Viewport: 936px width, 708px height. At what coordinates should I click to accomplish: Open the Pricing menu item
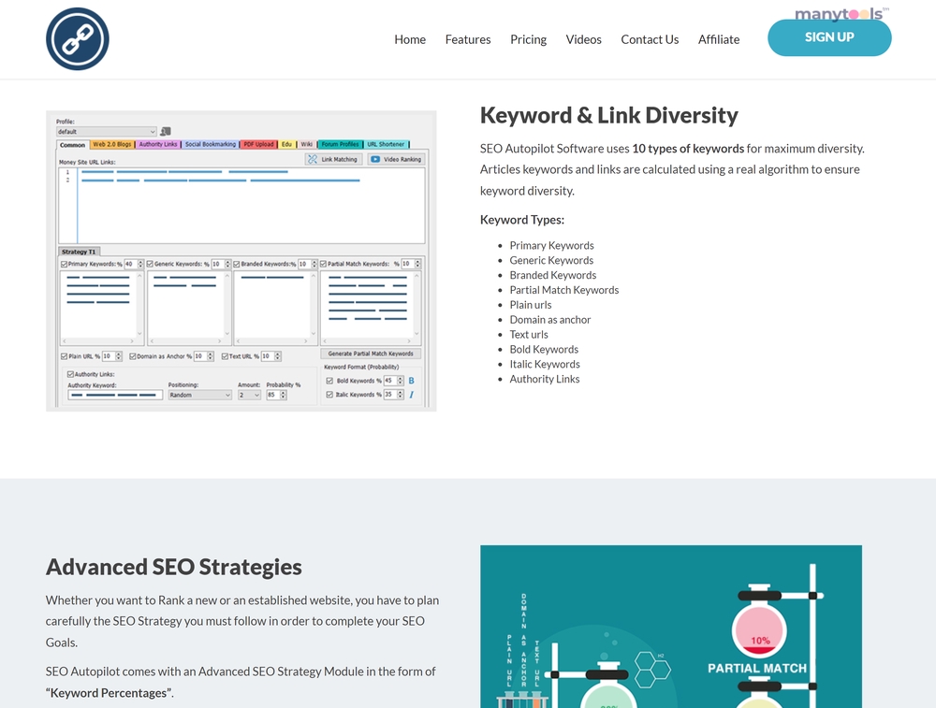tap(528, 39)
